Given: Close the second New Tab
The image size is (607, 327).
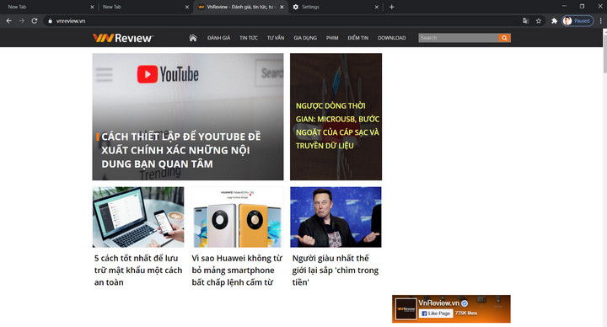Looking at the screenshot, I should [x=187, y=7].
